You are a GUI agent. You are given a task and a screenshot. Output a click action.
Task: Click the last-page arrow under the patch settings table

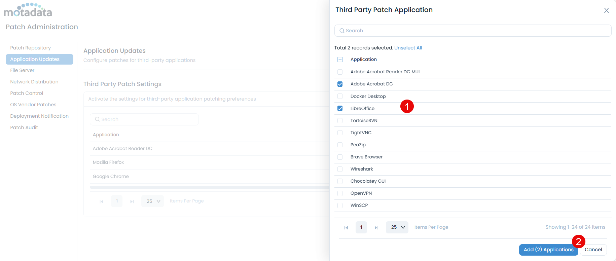pos(132,201)
